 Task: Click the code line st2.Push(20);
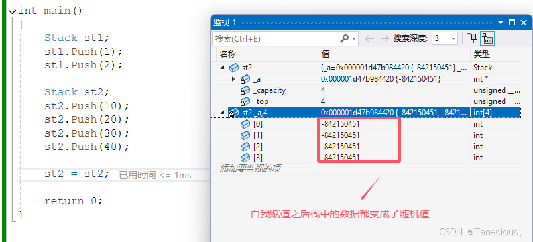click(x=87, y=119)
